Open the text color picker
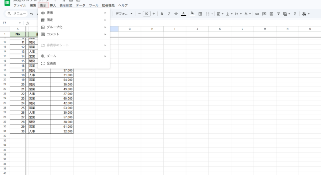The width and height of the screenshot is (321, 175). tap(183, 14)
